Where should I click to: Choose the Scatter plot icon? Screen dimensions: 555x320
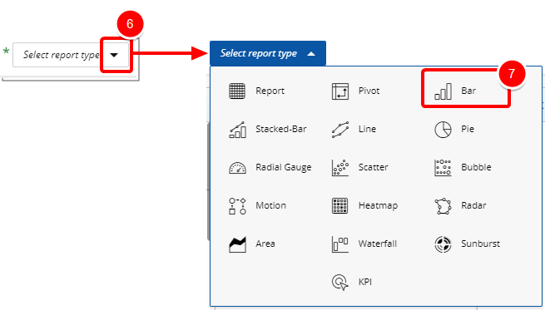[339, 168]
